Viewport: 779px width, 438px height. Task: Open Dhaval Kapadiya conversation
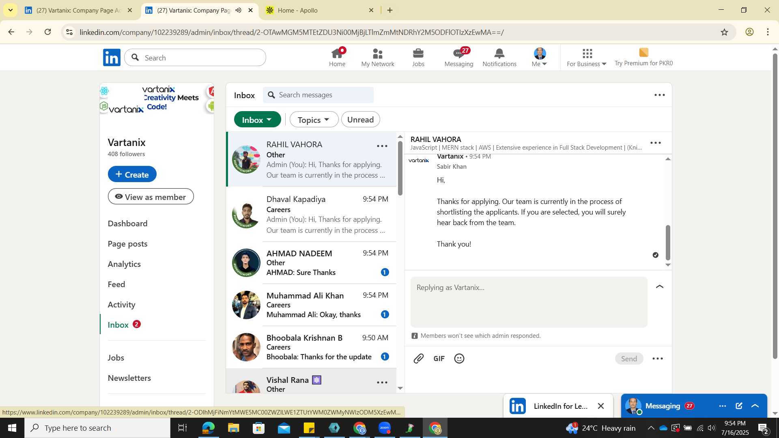[311, 215]
